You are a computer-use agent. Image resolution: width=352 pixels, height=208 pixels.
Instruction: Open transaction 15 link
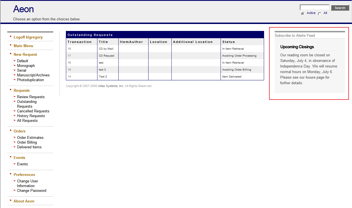[x=69, y=70]
